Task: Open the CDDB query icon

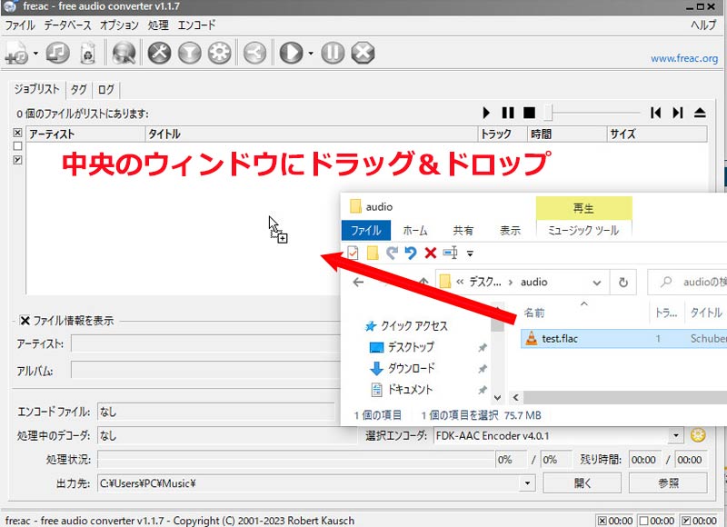Action: 124,53
